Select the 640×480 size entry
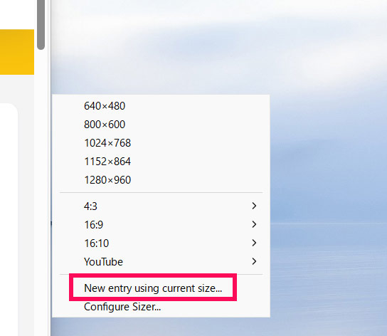The height and width of the screenshot is (336, 387). 161,106
